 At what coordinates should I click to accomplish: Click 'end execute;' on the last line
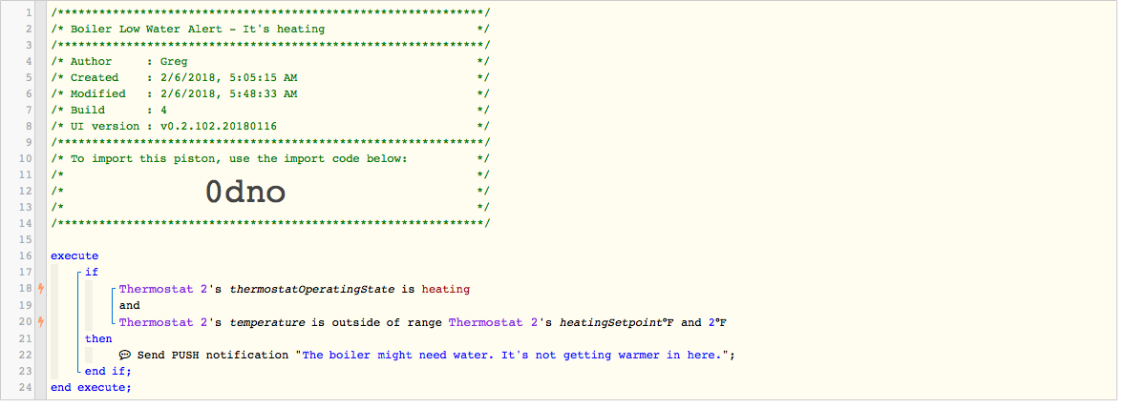pyautogui.click(x=92, y=387)
